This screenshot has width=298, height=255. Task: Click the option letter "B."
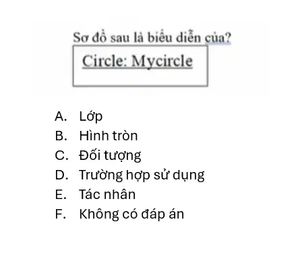click(61, 136)
